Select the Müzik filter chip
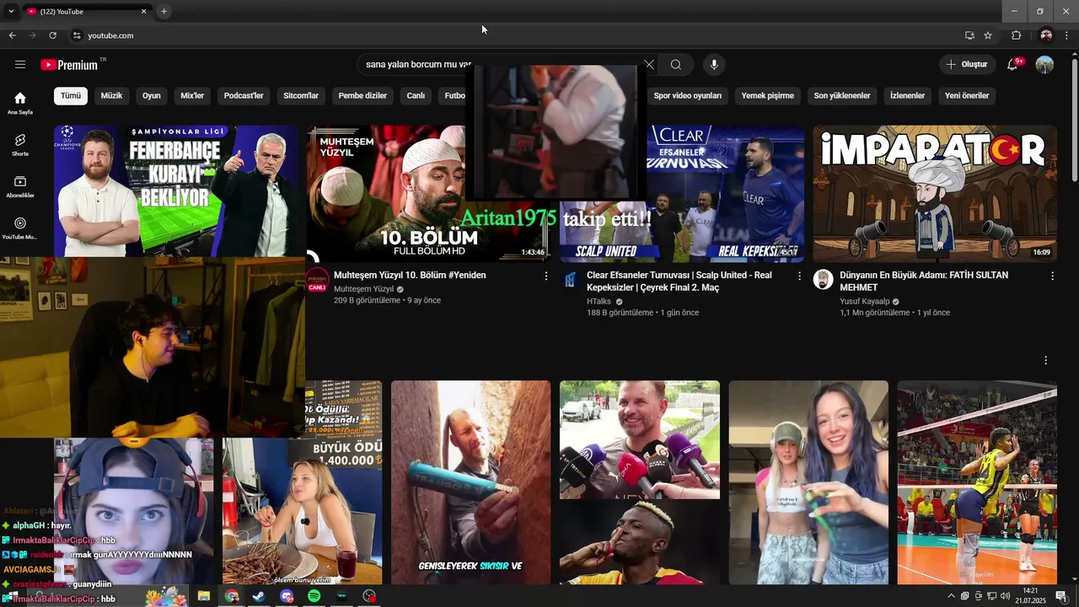This screenshot has width=1079, height=607. point(111,95)
